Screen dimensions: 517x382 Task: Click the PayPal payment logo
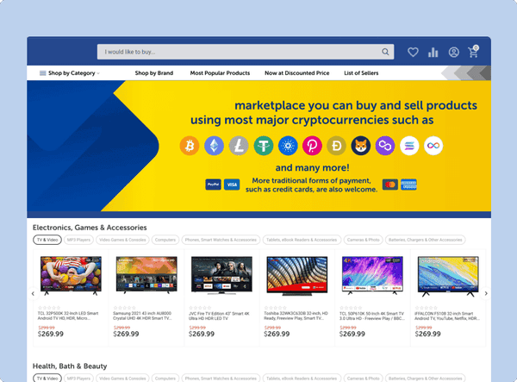(213, 185)
